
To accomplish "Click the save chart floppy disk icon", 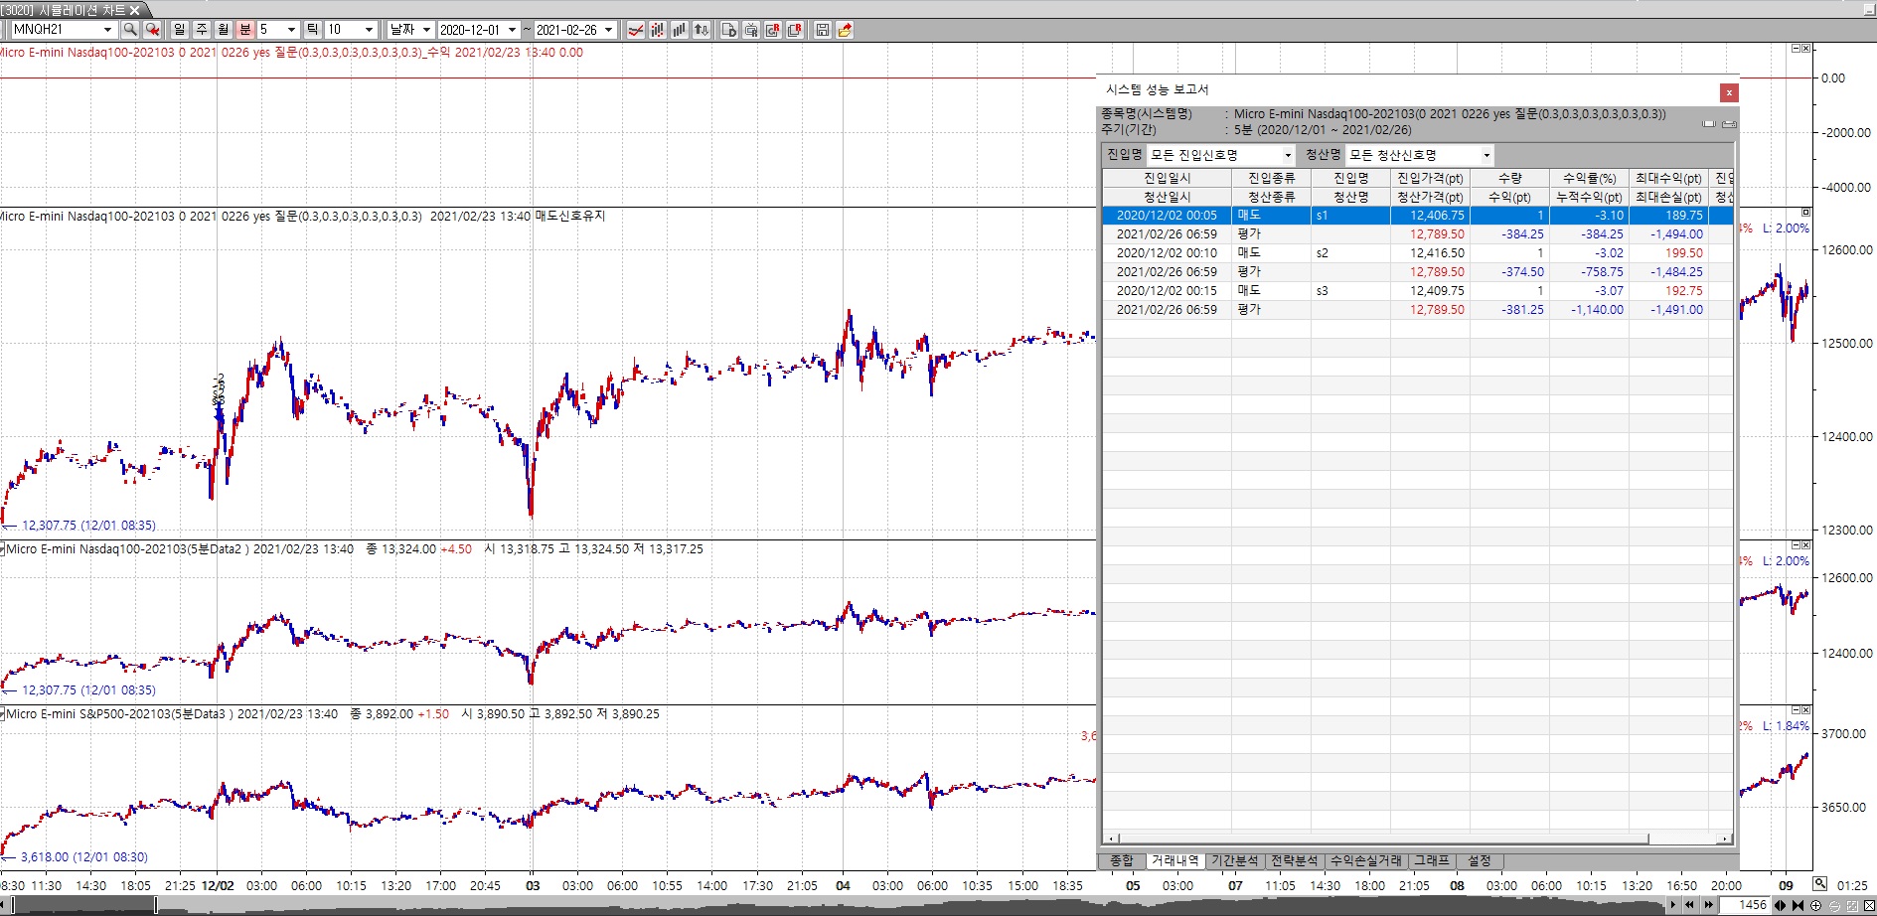I will pyautogui.click(x=823, y=30).
